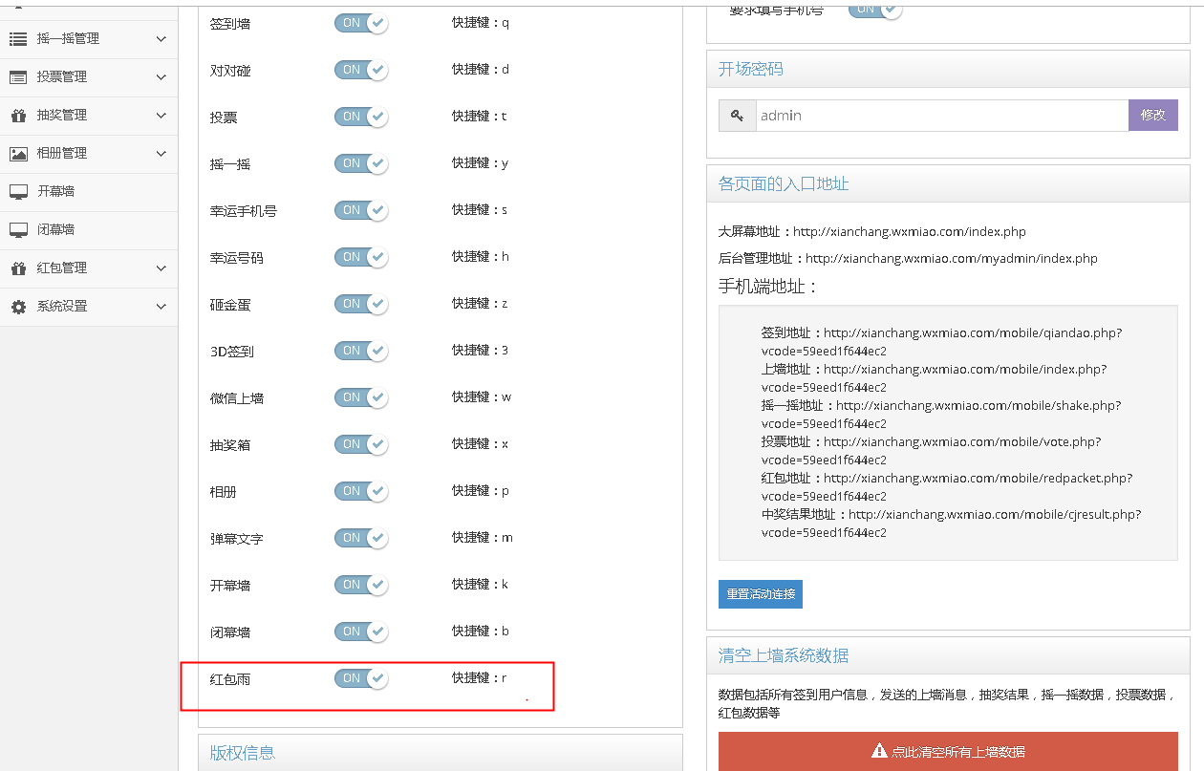
Task: Click the card icon beside 投票管理
Action: (18, 77)
